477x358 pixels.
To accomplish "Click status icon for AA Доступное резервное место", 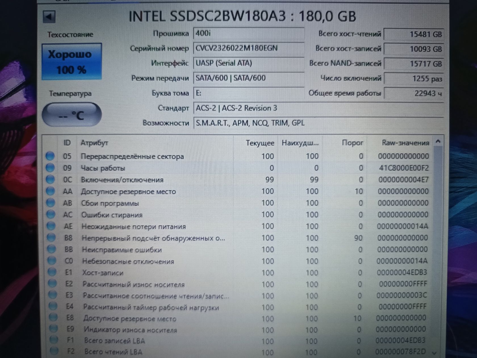I will (x=50, y=191).
